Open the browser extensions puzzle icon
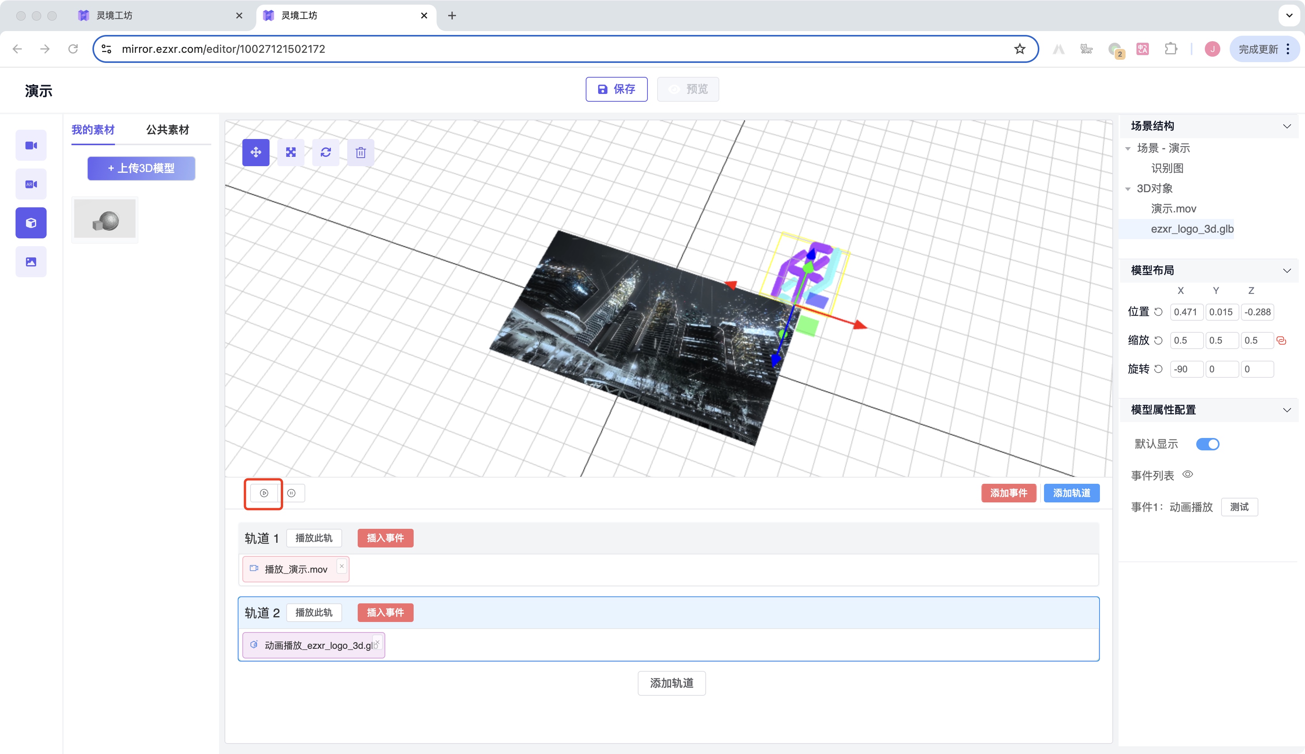Image resolution: width=1305 pixels, height=754 pixels. 1170,49
